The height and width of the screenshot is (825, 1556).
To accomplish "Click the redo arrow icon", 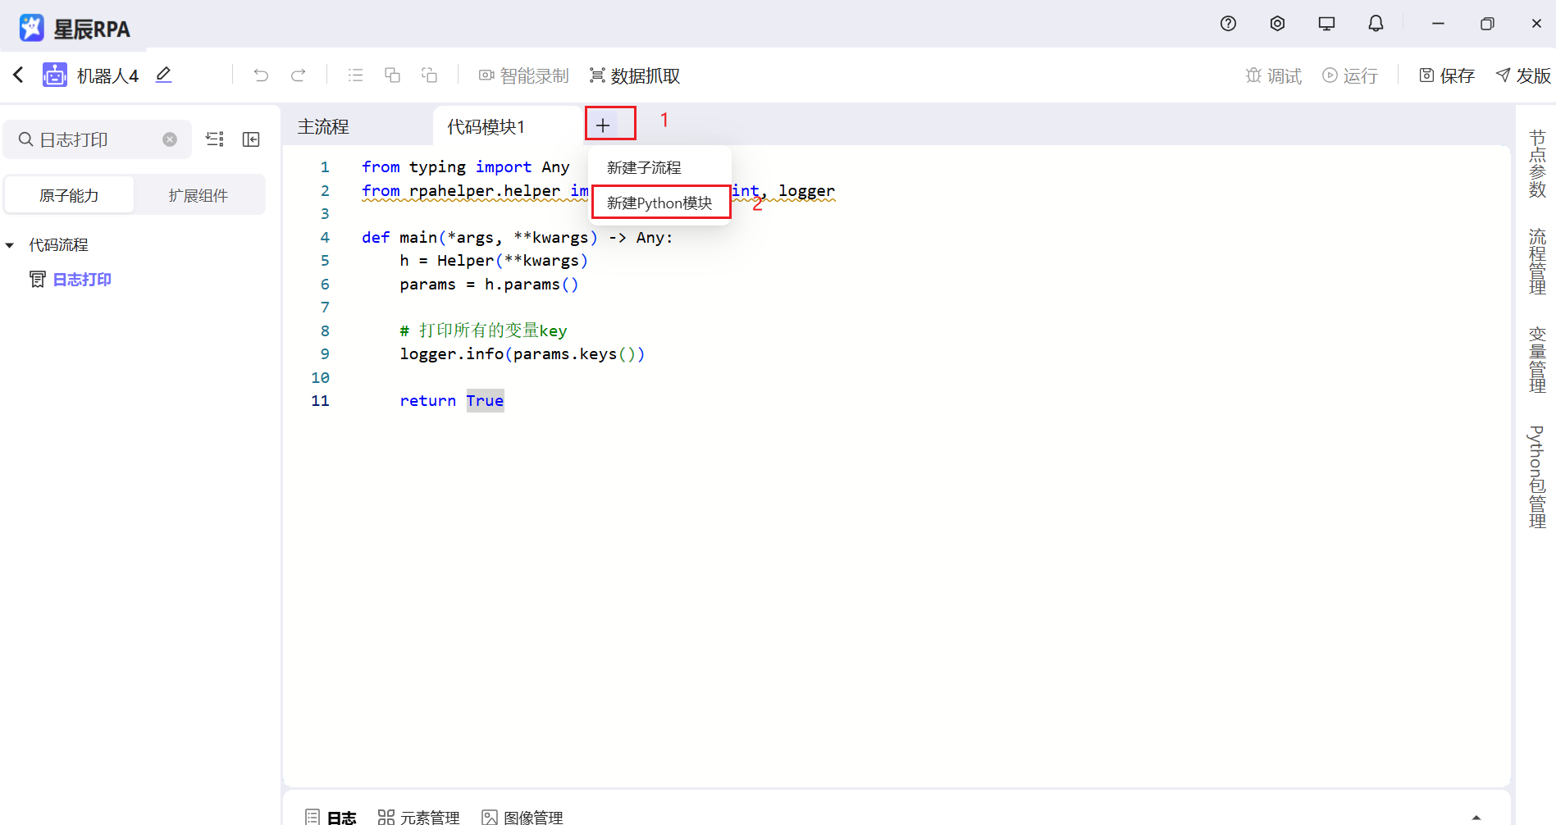I will [x=298, y=75].
